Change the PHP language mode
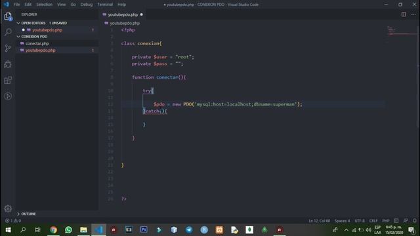The image size is (420, 236). 386,221
